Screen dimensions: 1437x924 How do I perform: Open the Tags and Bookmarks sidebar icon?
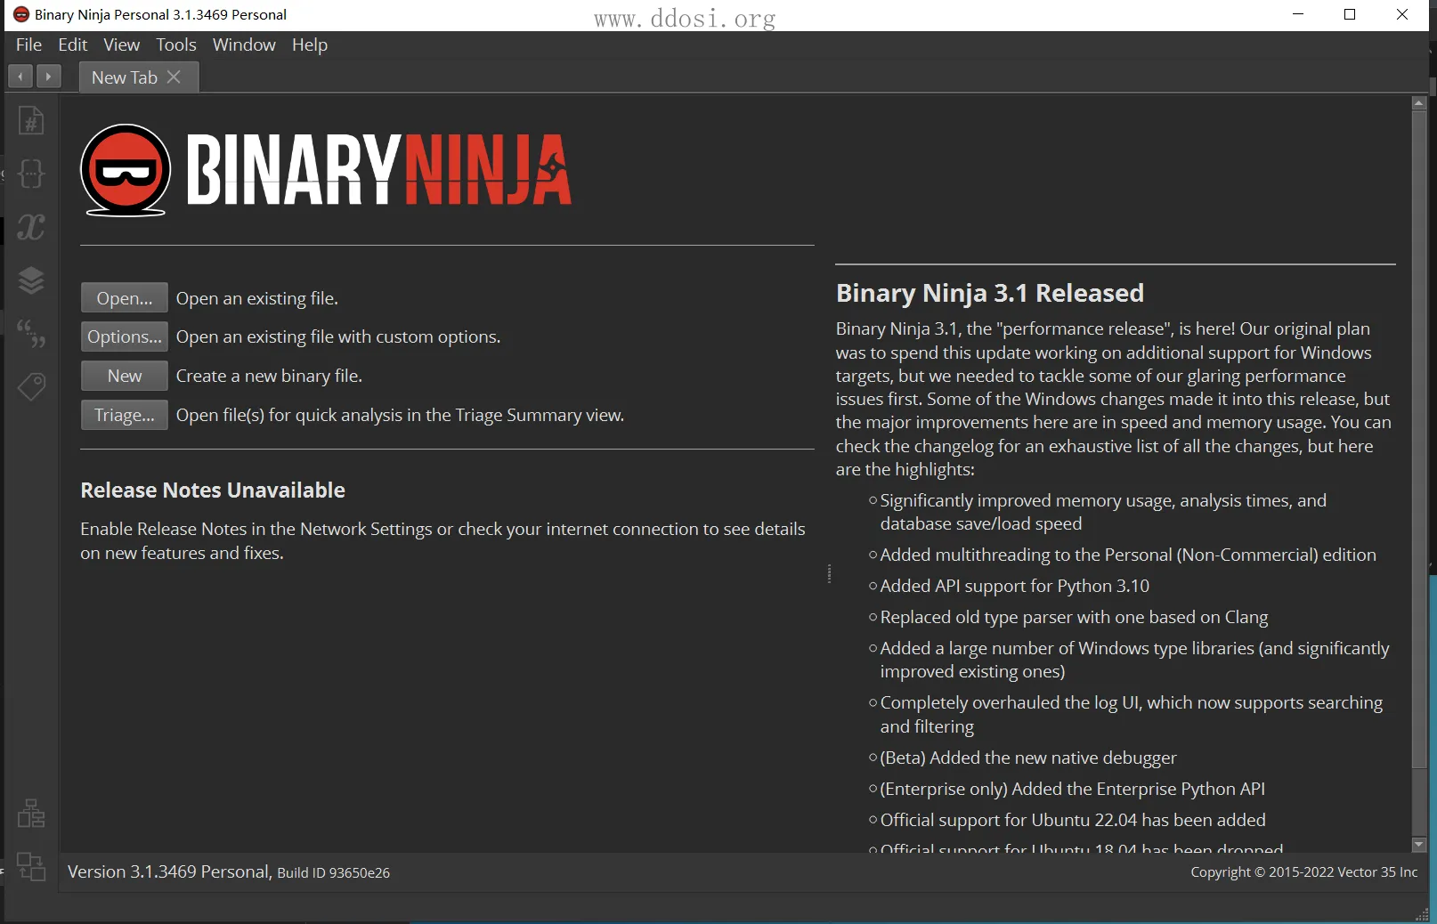[31, 386]
